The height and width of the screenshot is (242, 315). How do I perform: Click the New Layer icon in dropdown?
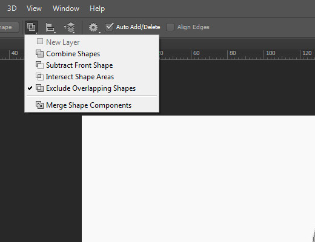40,42
